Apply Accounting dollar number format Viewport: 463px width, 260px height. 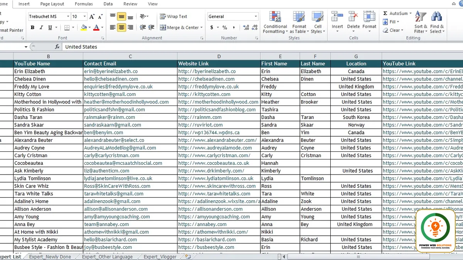212,28
